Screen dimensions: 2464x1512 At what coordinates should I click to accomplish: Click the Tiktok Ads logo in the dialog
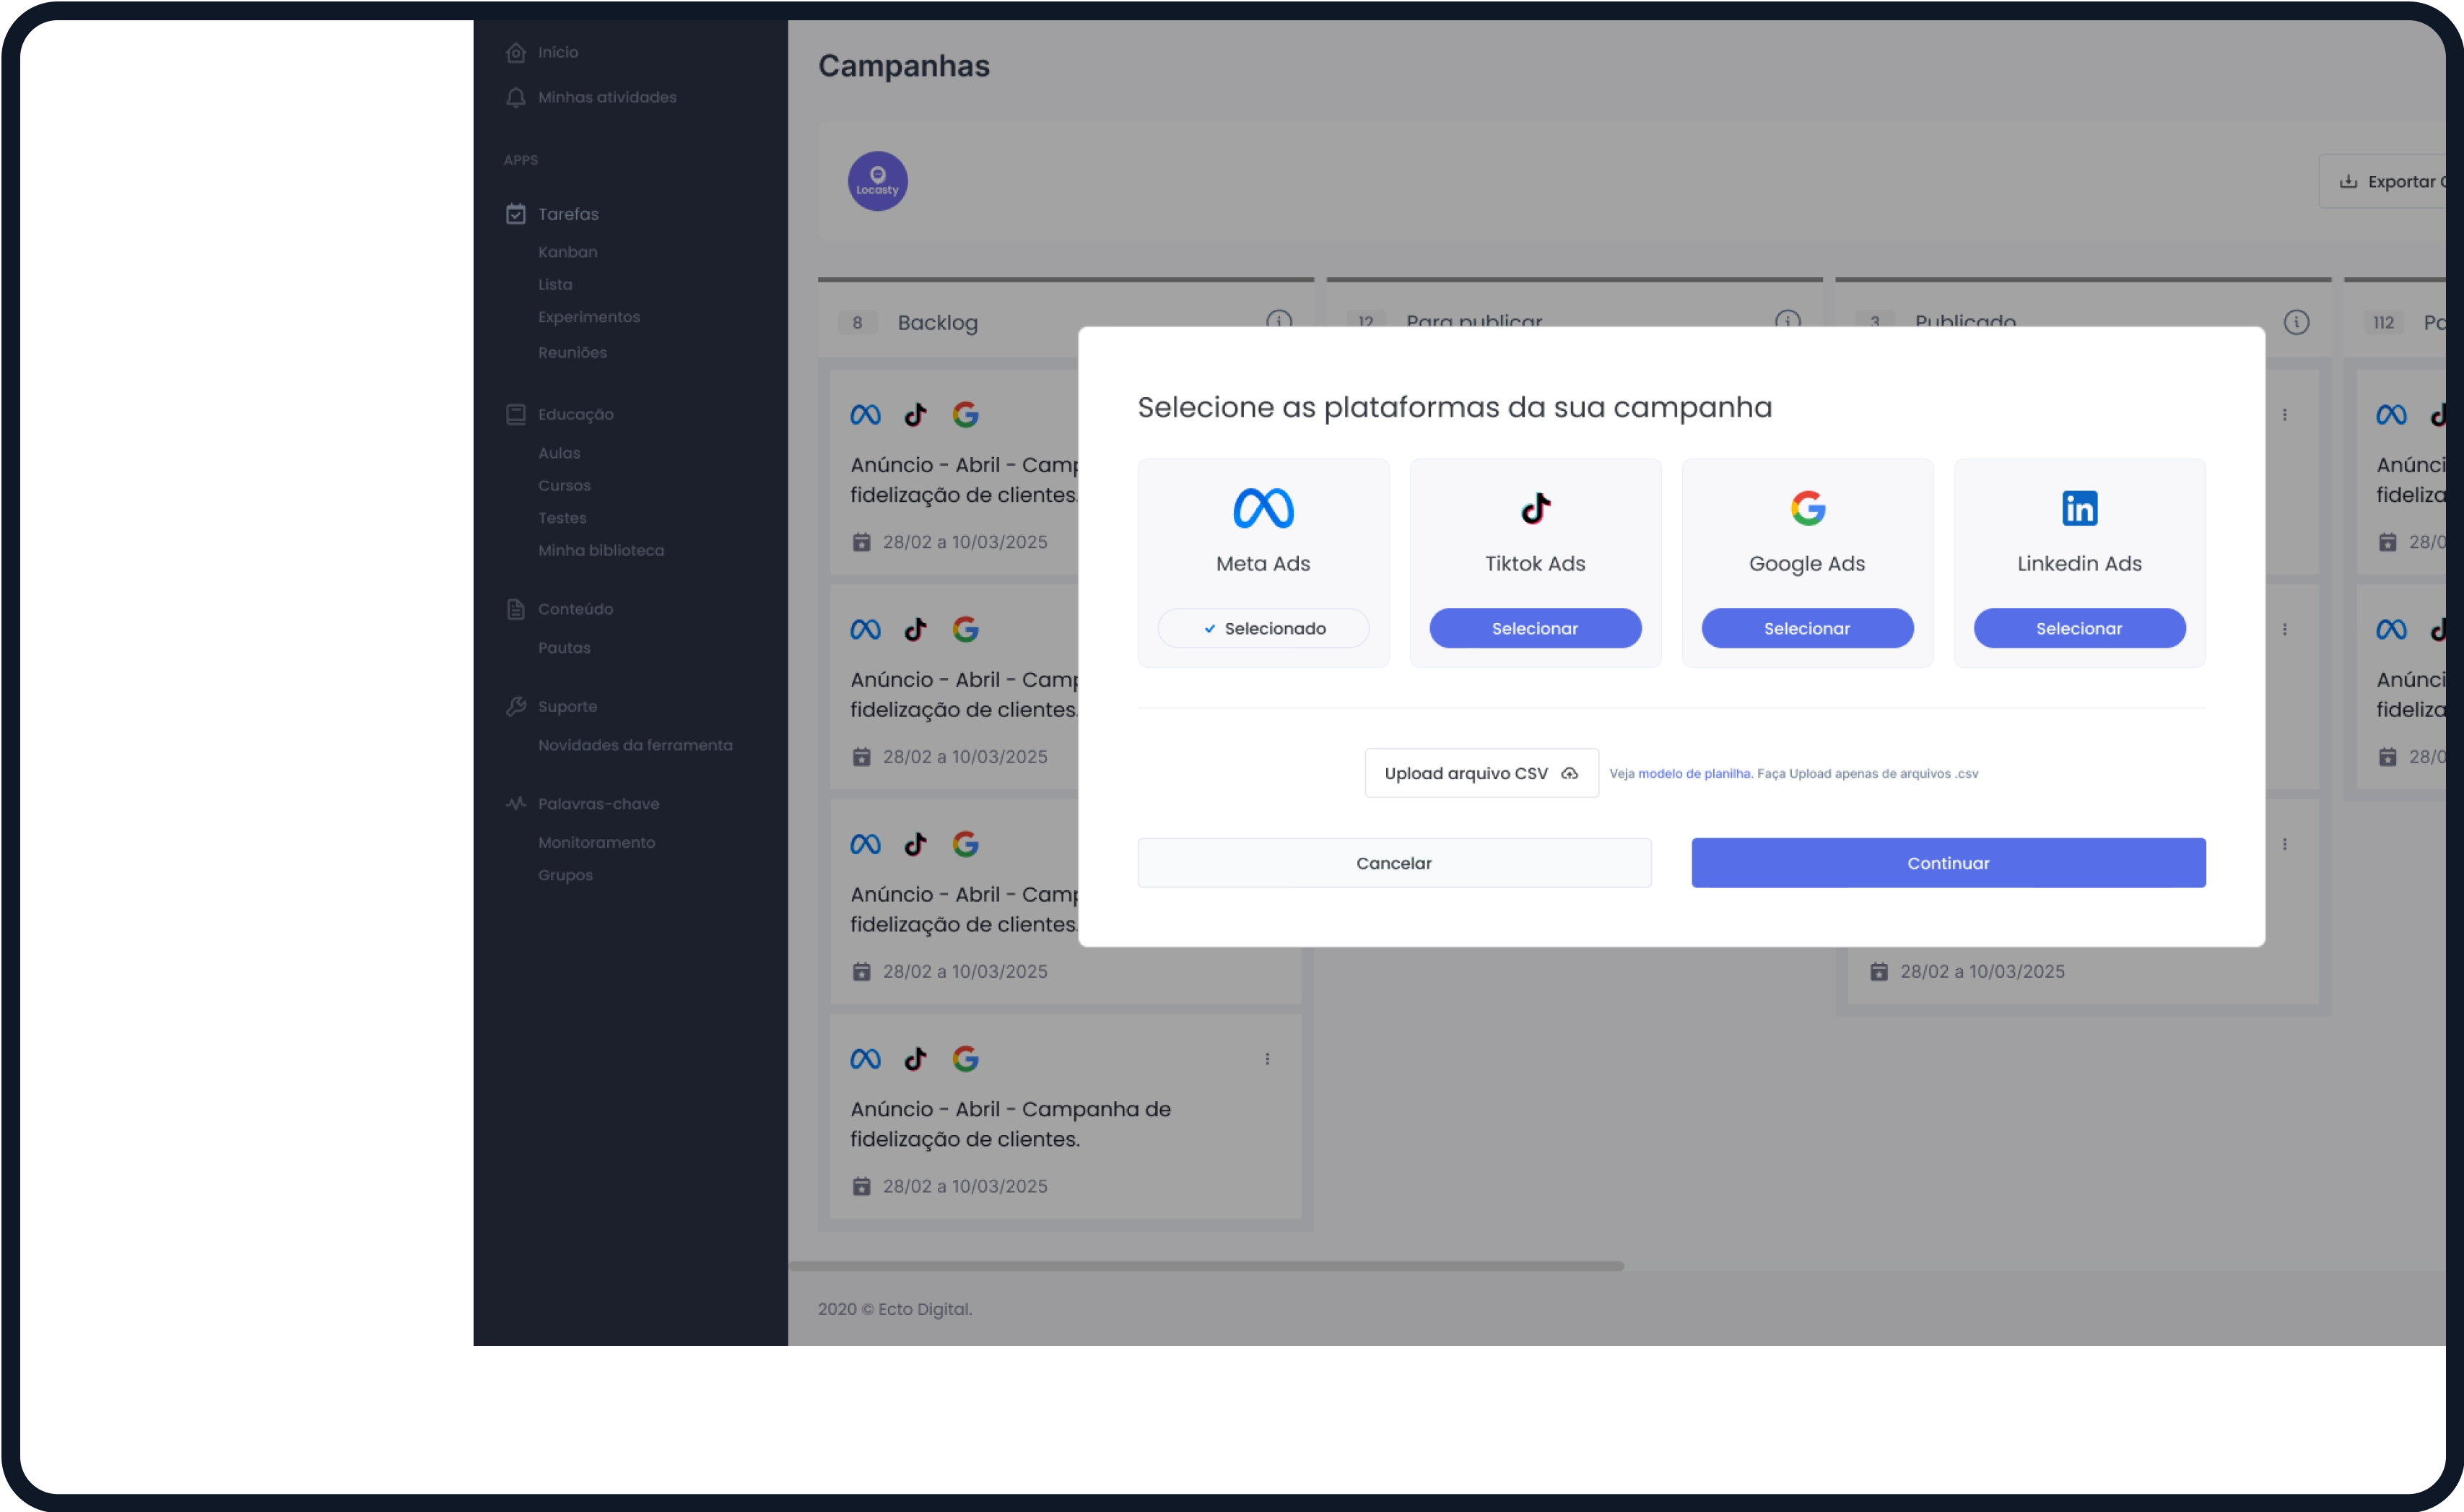click(x=1535, y=508)
